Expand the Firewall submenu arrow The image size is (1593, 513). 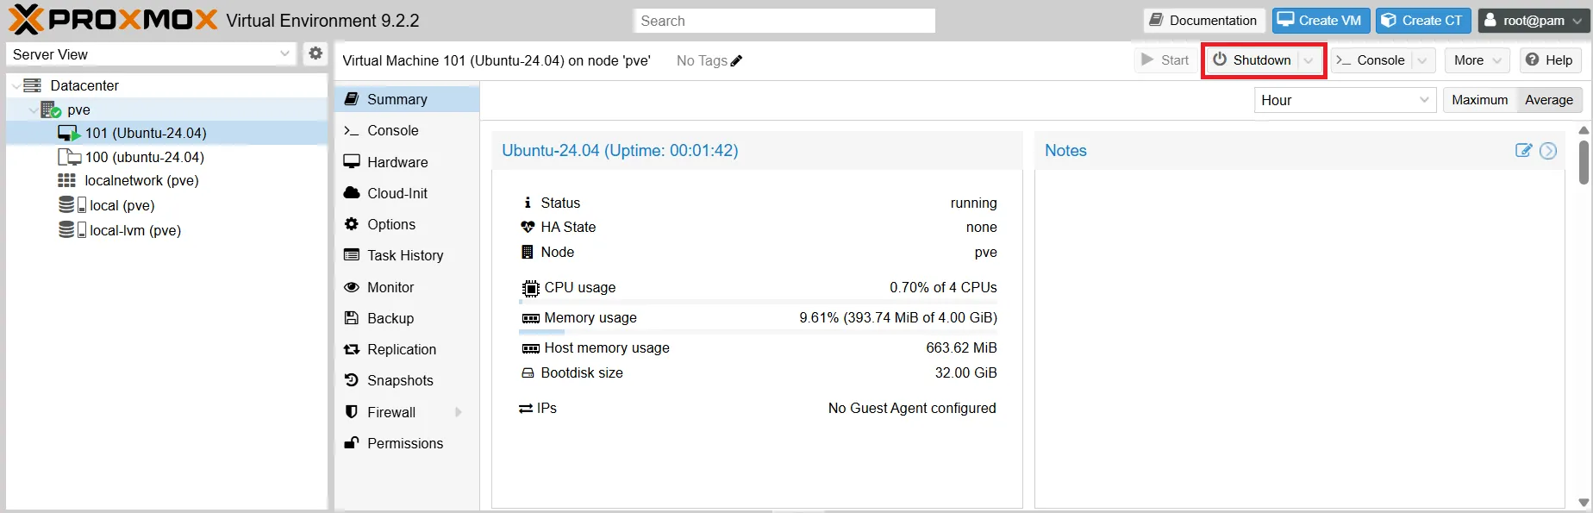(459, 412)
